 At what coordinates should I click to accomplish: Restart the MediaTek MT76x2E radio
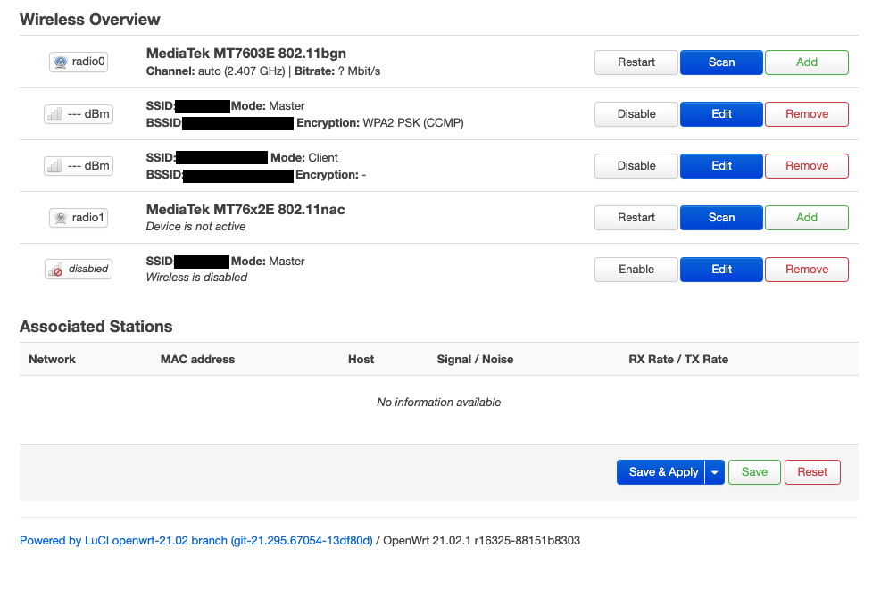636,218
